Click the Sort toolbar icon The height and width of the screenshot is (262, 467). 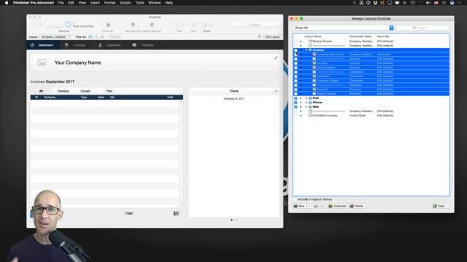tap(193, 25)
